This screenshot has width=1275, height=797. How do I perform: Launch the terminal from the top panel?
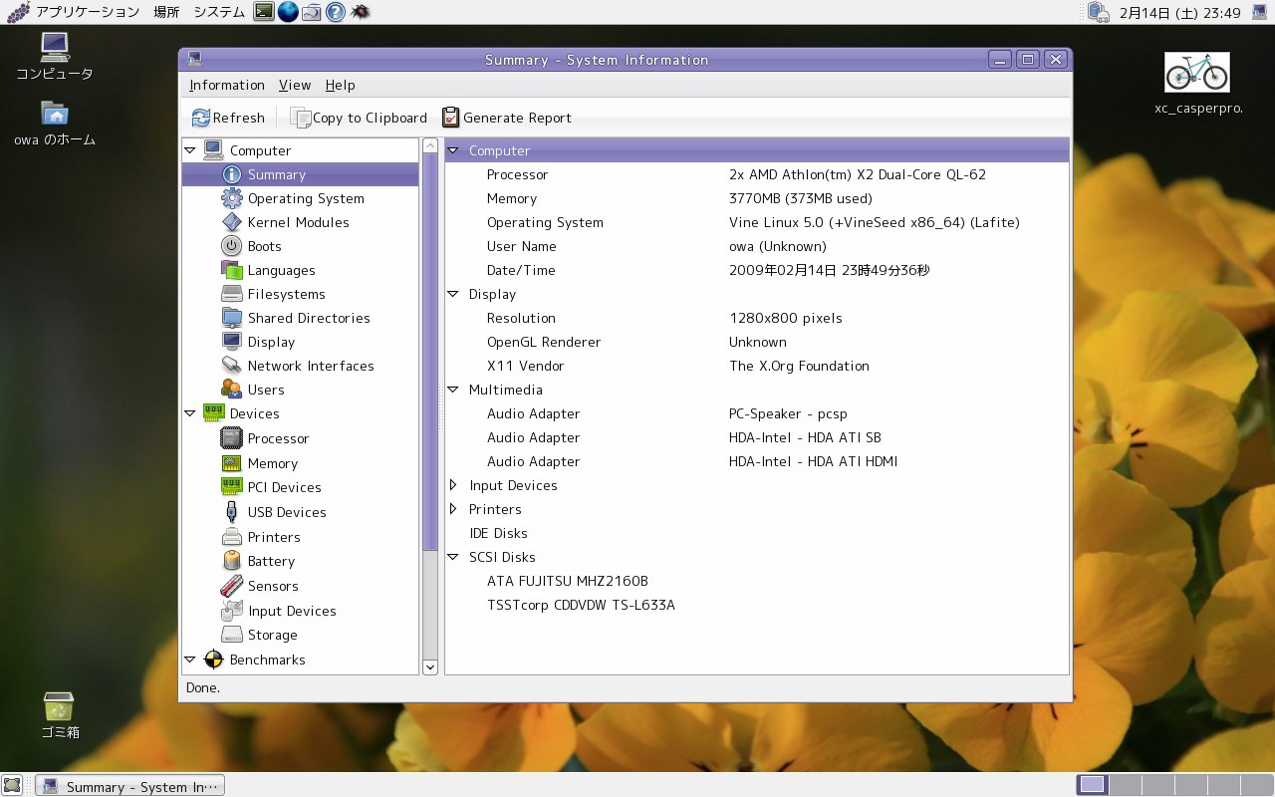pyautogui.click(x=264, y=12)
